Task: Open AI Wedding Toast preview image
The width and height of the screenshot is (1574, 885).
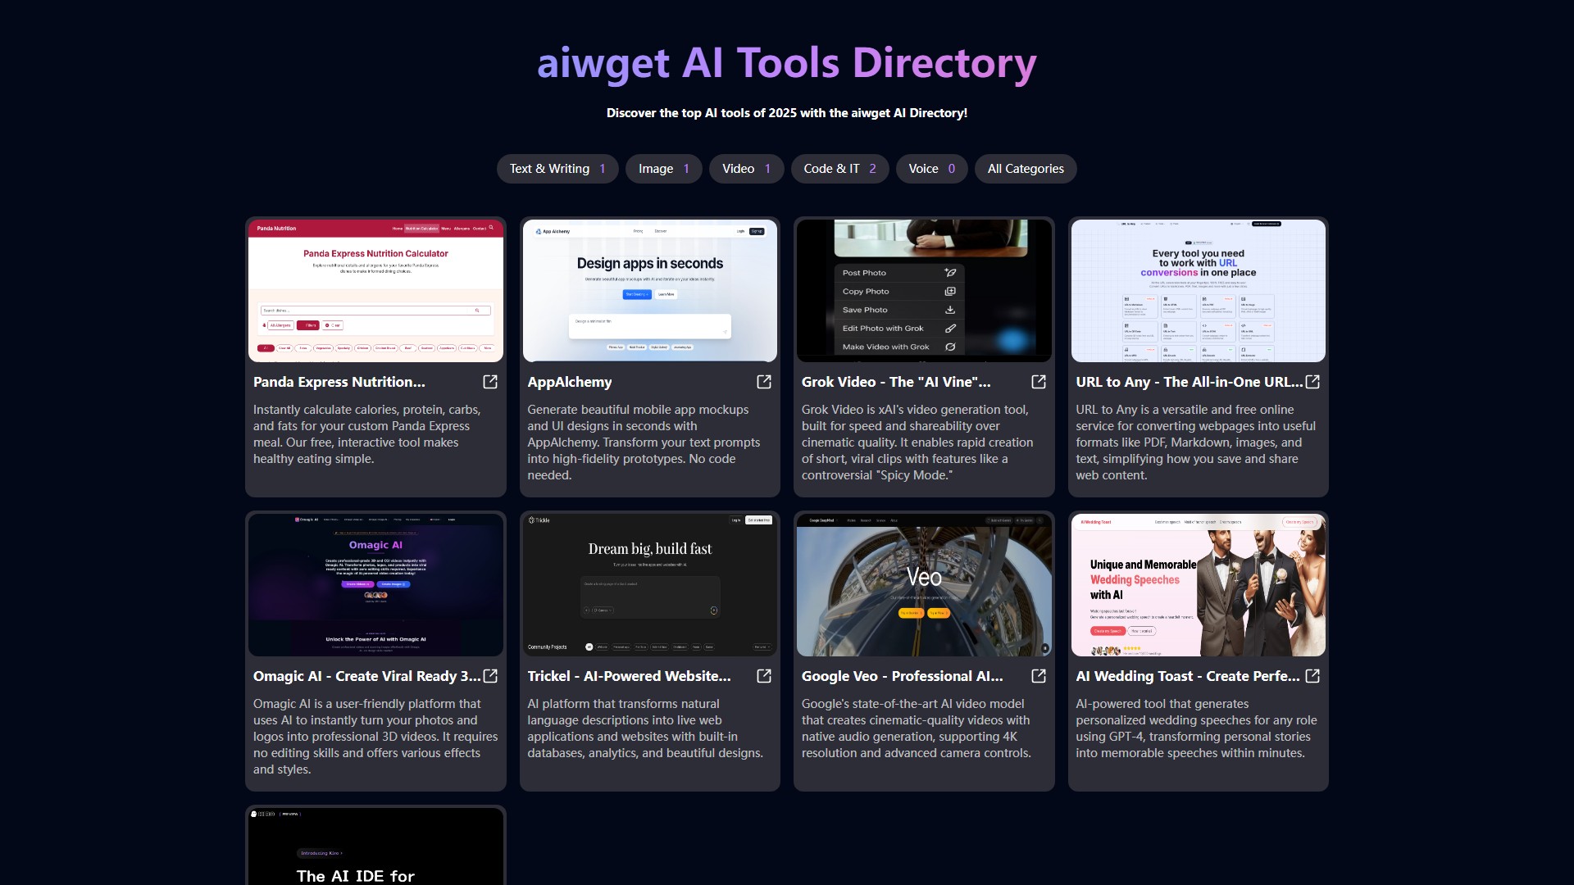Action: coord(1198,584)
